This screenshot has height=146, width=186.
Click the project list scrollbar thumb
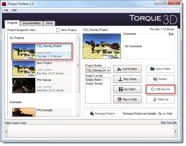(x=78, y=65)
